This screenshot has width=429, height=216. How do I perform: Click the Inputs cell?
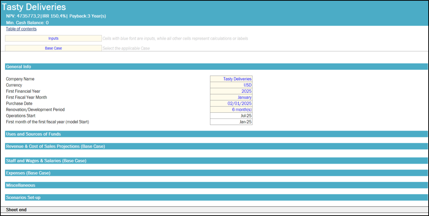click(x=53, y=38)
